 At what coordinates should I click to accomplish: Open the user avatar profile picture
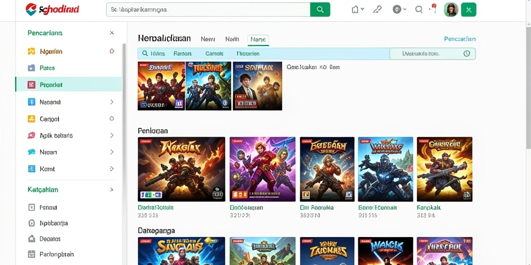click(451, 9)
